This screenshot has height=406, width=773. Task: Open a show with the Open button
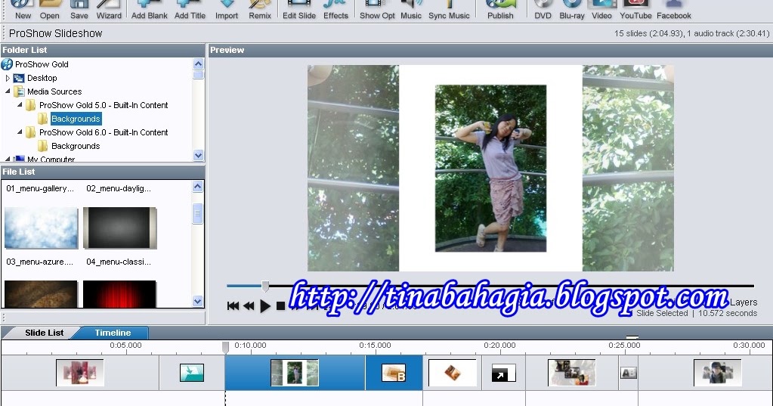point(49,10)
